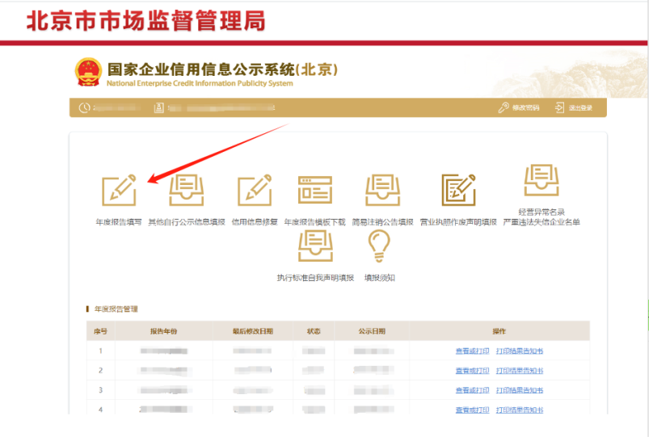Open 其他自行公示信息填报 inbox icon
Viewport: 649px width, 437px height.
coord(187,190)
